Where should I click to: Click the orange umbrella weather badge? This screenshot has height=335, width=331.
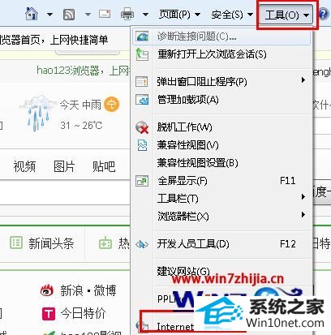click(x=111, y=105)
